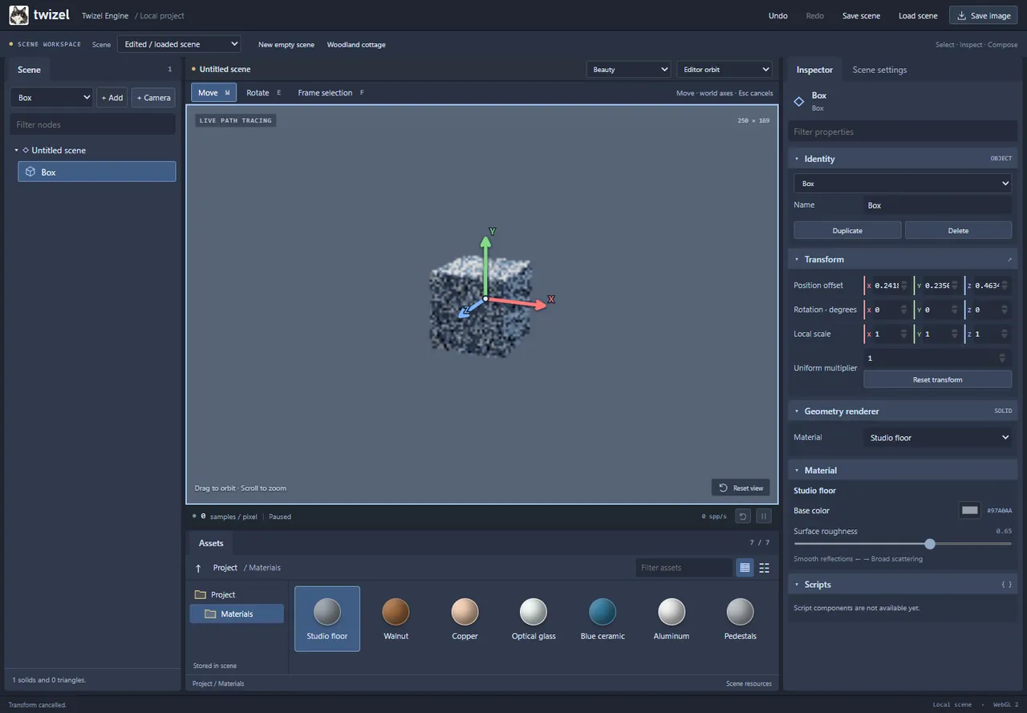Select the Pedestals material sphere
Image resolution: width=1027 pixels, height=713 pixels.
click(741, 612)
